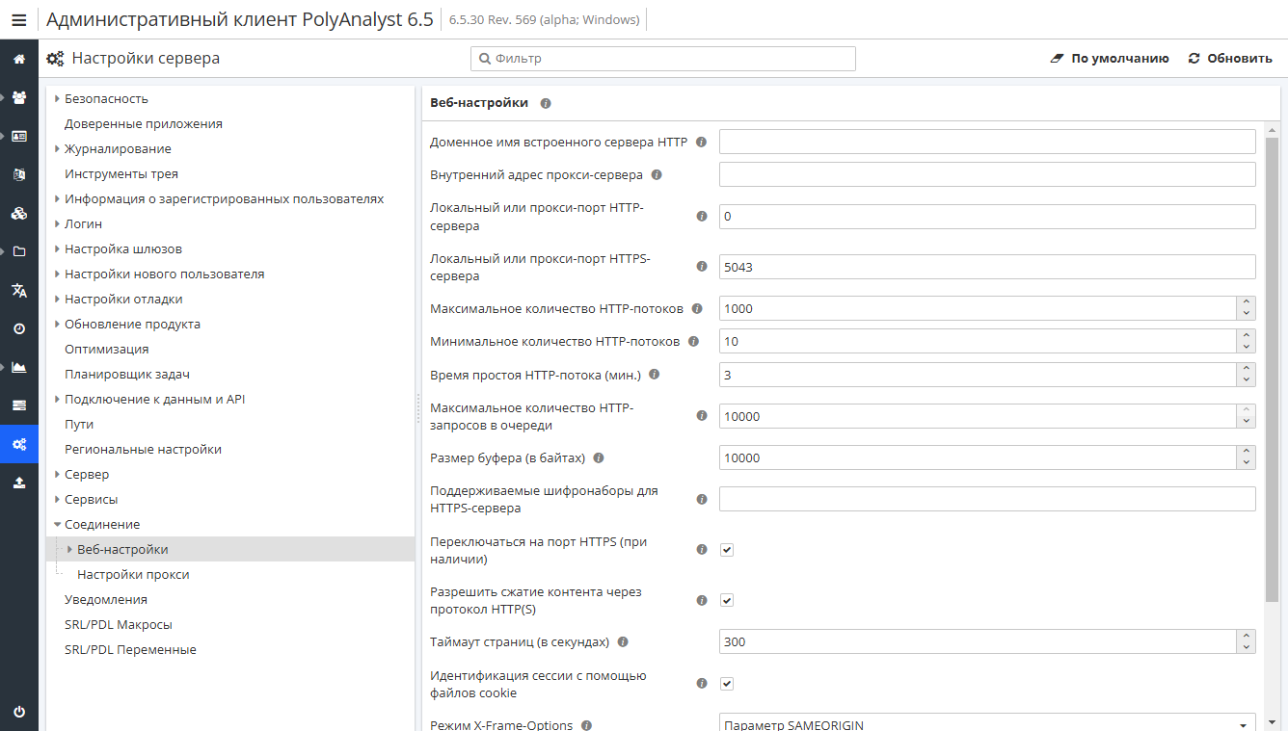Image resolution: width=1288 pixels, height=731 pixels.
Task: Click the По умолчанию button
Action: 1110,59
